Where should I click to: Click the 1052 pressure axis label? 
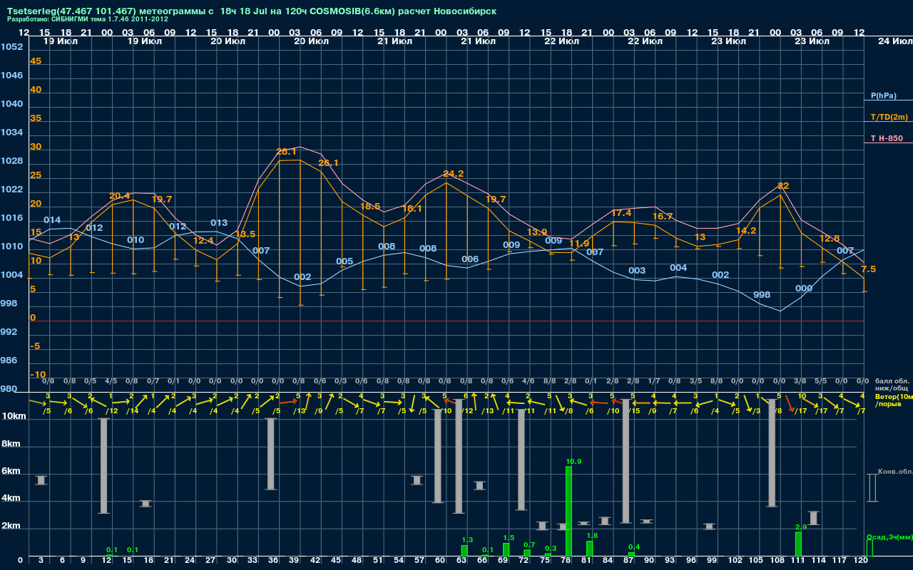tap(11, 47)
